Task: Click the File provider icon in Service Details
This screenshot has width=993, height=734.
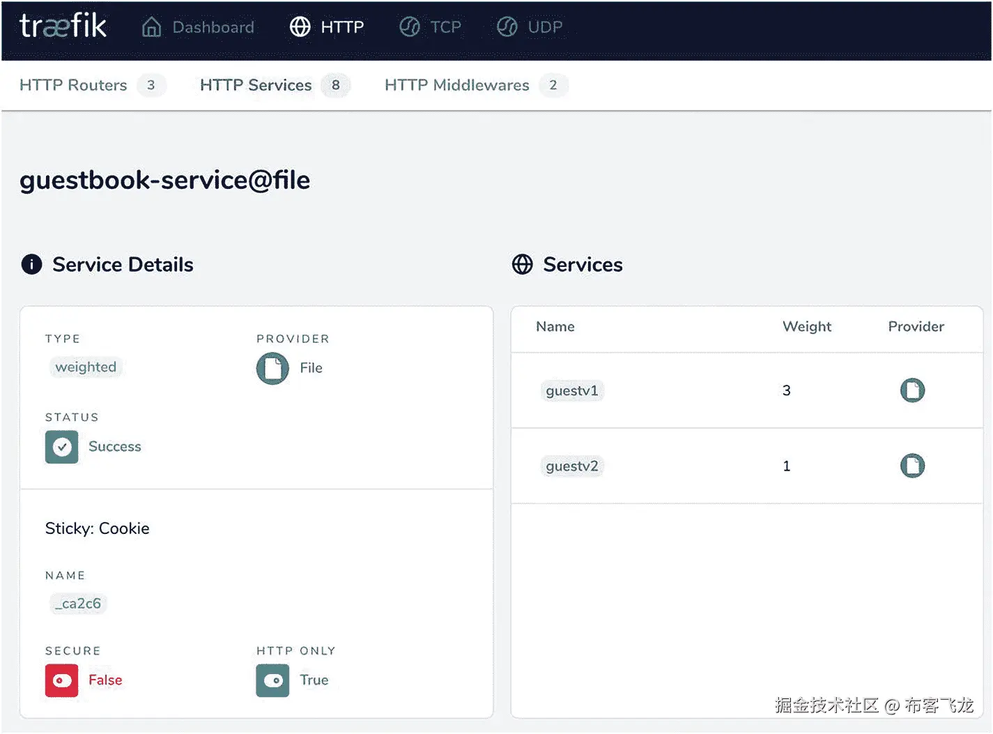Action: point(272,368)
